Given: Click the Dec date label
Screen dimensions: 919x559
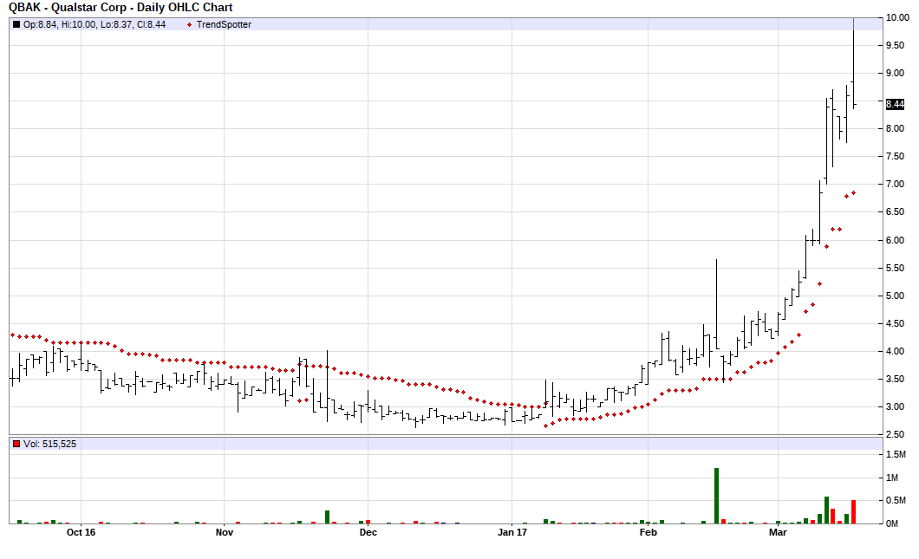Looking at the screenshot, I should point(368,533).
